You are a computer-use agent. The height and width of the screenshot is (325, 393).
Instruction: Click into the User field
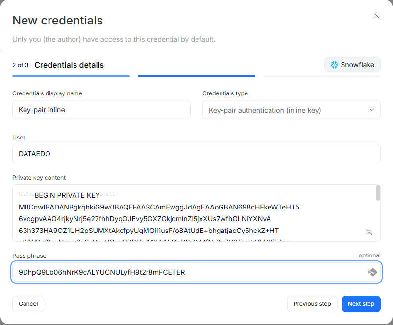click(196, 154)
